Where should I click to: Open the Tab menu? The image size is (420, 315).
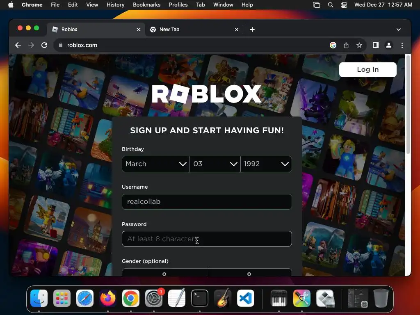pyautogui.click(x=200, y=5)
